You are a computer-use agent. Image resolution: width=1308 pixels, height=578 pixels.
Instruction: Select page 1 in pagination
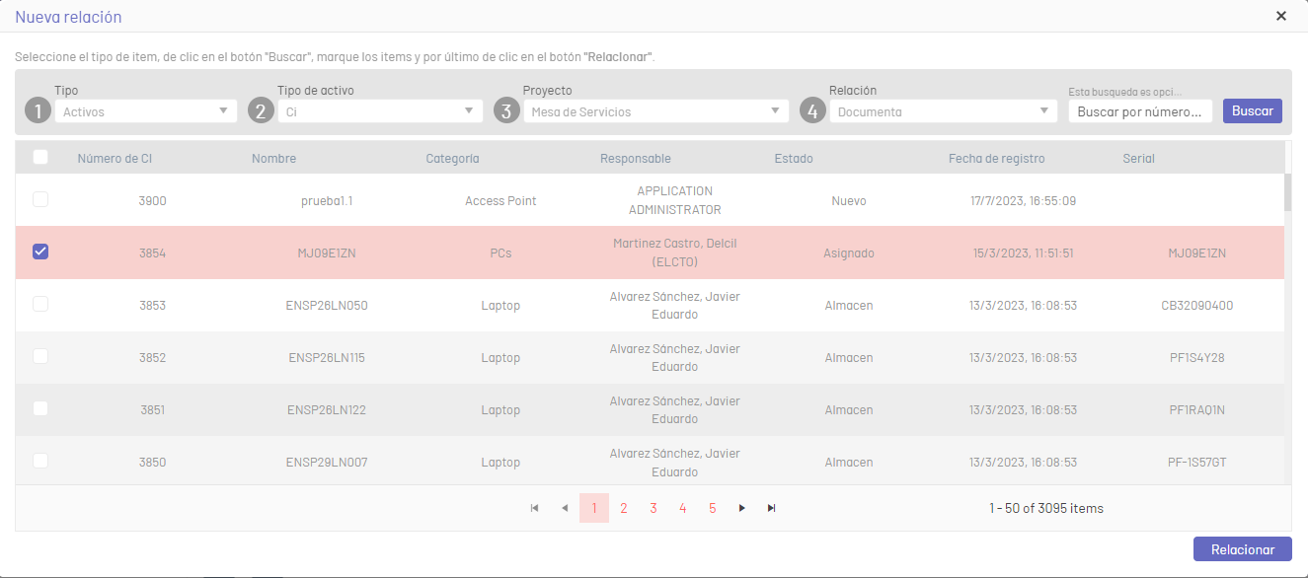point(594,508)
